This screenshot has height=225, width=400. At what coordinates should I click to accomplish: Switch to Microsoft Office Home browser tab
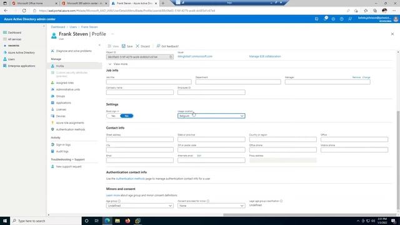click(35, 3)
